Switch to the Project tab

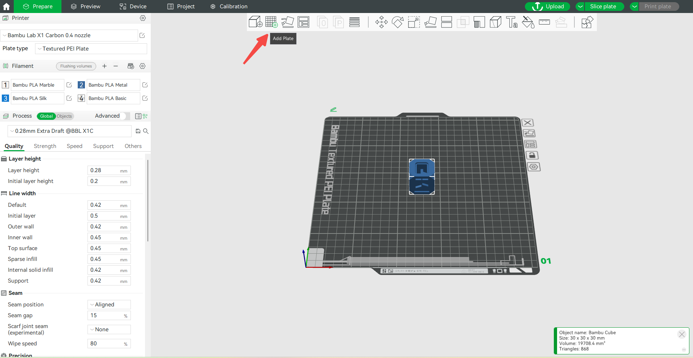pos(181,6)
